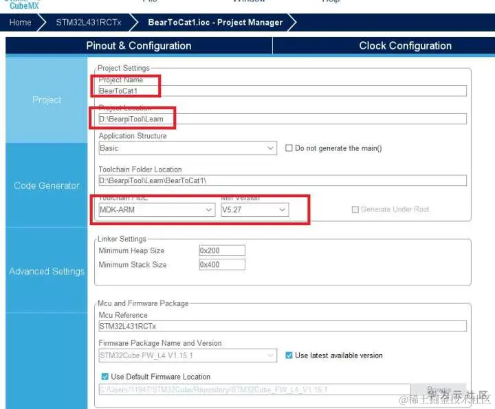Switch to Clock Configuration tab
This screenshot has height=409, width=495.
406,46
